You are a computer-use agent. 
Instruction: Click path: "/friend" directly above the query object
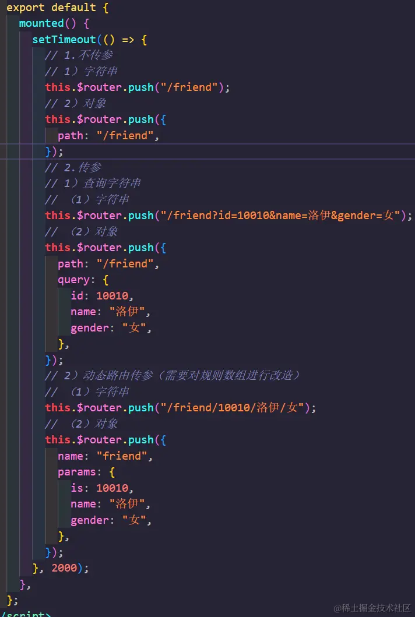(x=108, y=264)
